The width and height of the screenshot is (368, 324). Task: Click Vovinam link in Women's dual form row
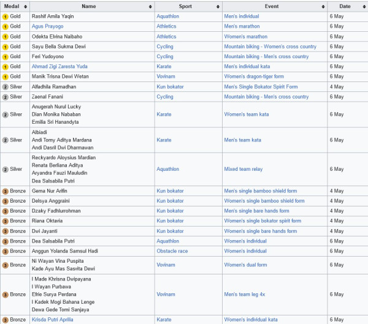166,265
